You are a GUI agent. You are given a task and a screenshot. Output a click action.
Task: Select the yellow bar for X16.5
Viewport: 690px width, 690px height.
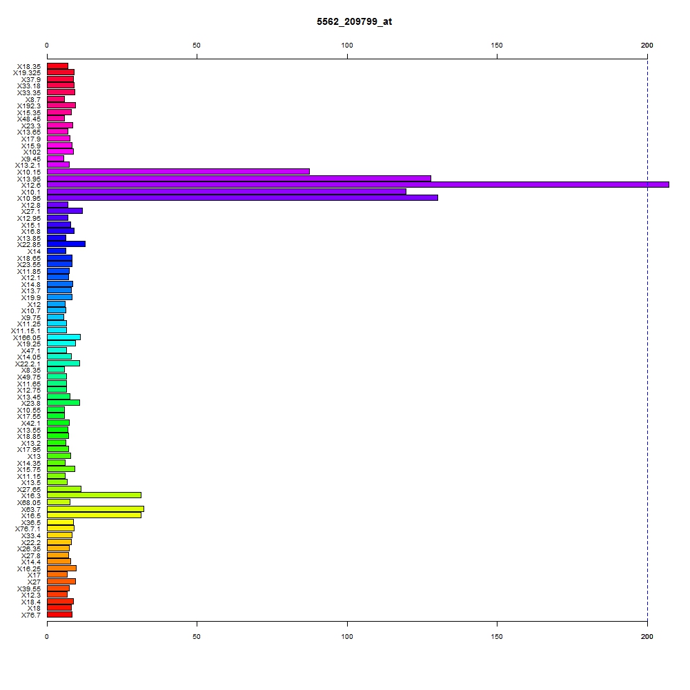(94, 515)
